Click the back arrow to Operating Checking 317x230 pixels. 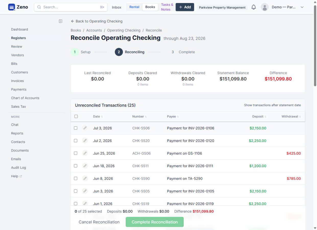click(73, 21)
